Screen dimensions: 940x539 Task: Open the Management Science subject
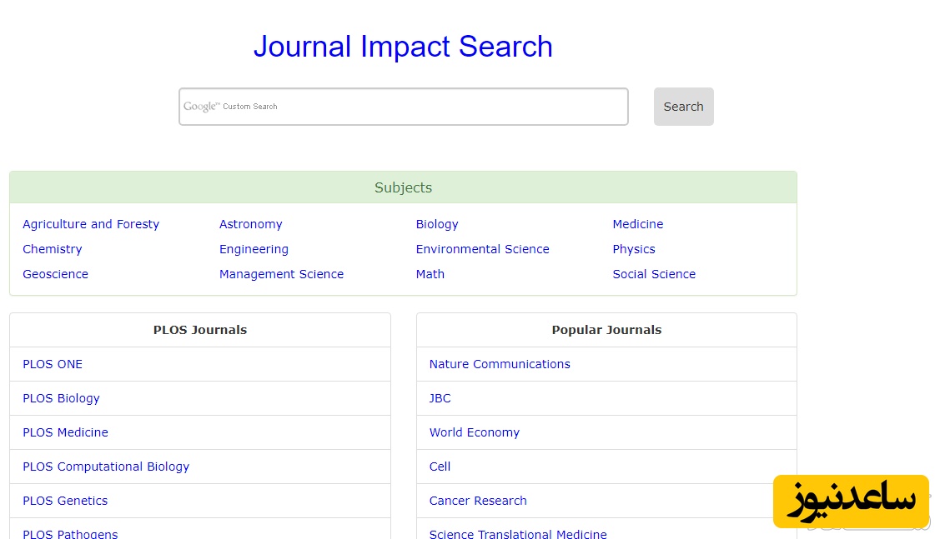coord(281,274)
